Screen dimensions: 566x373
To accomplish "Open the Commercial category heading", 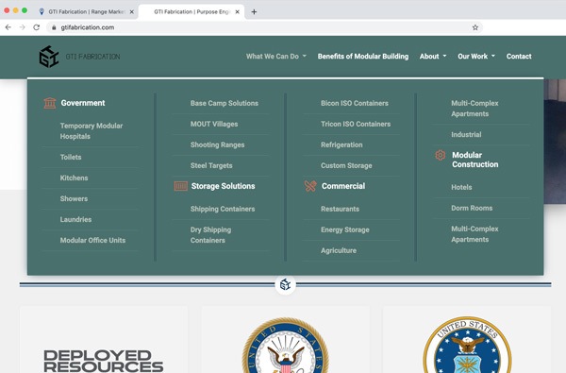I will coord(343,186).
